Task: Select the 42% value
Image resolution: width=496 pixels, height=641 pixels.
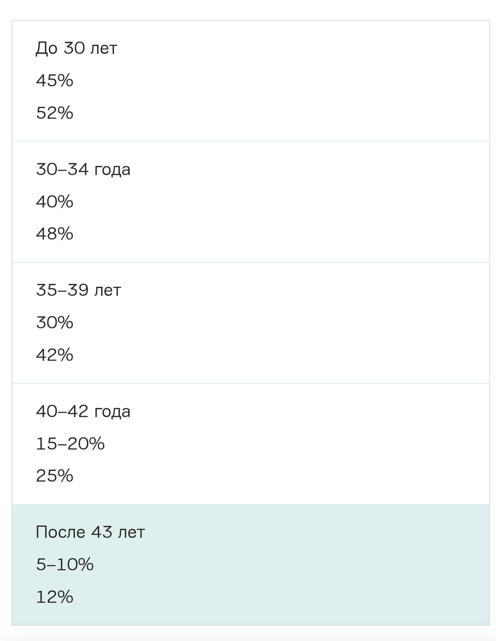Action: 55,355
